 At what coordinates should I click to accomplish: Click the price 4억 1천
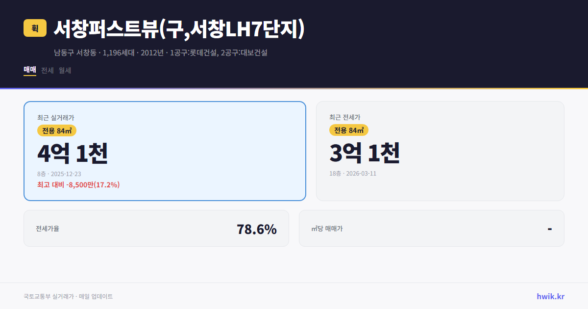72,153
